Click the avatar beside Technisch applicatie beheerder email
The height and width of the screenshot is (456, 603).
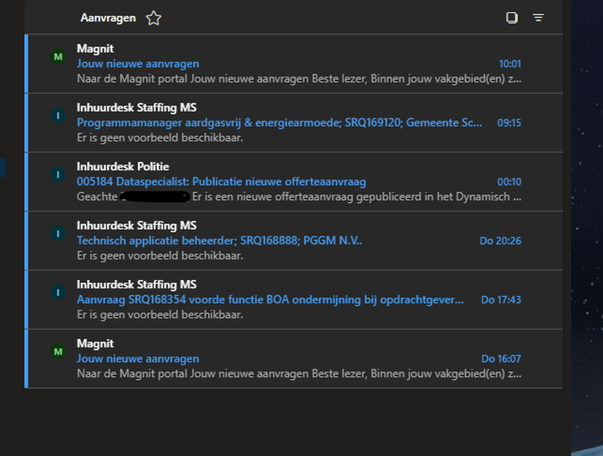pyautogui.click(x=58, y=233)
